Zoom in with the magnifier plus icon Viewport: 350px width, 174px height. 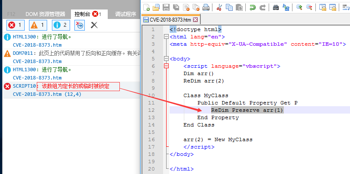point(299,7)
